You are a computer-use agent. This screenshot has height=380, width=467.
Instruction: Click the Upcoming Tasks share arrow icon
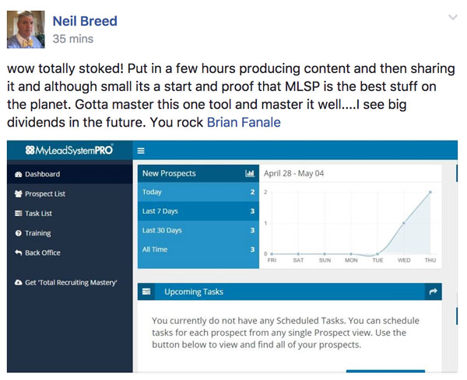tap(434, 291)
